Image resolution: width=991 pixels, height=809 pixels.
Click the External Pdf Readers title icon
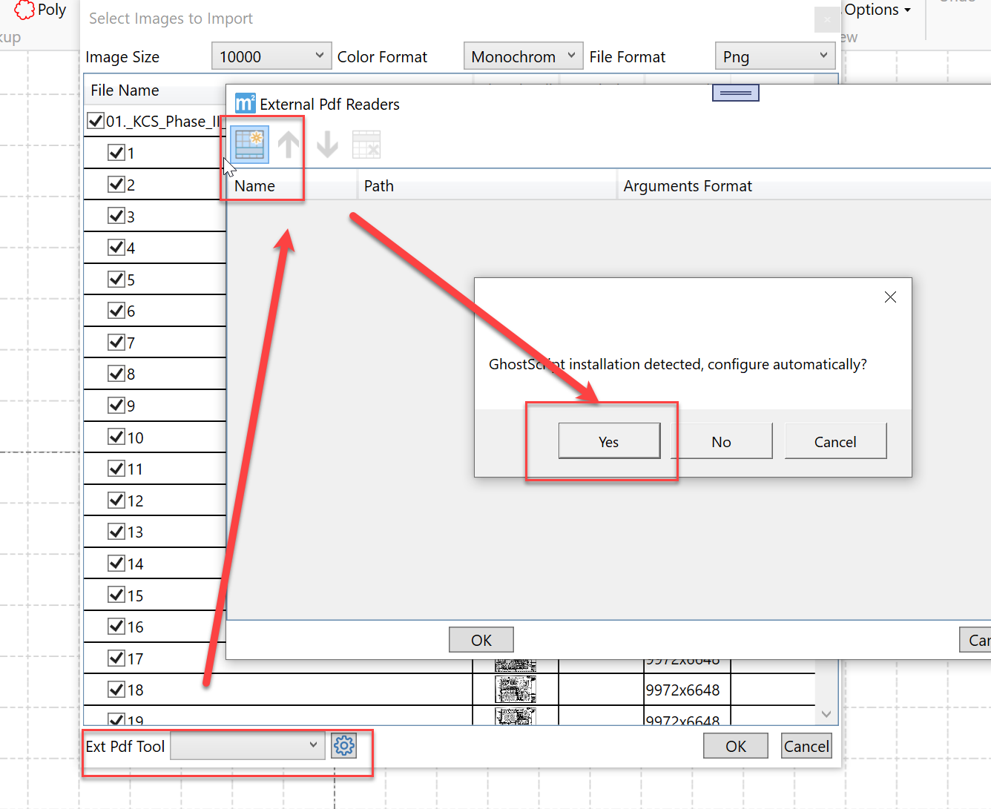click(x=245, y=103)
